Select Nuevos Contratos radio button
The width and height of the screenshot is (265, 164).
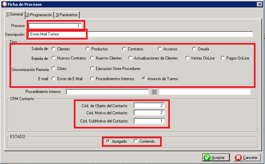(53, 58)
